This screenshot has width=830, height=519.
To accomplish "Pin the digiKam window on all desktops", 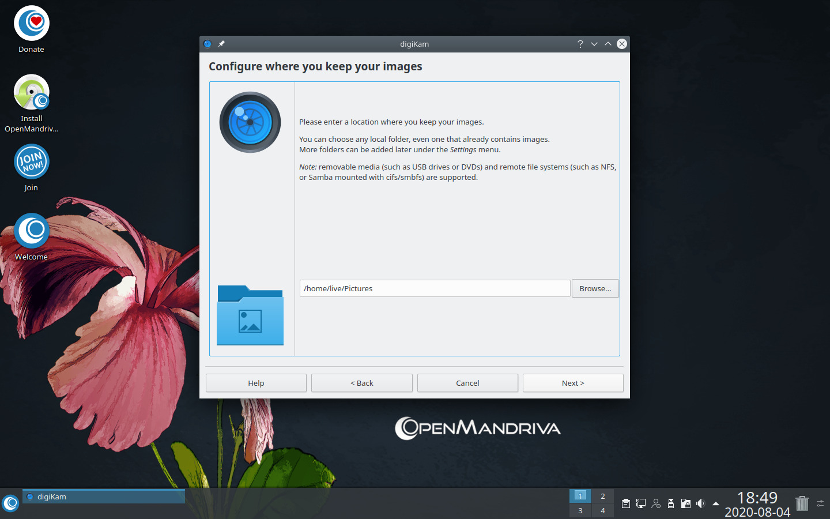I will (221, 44).
